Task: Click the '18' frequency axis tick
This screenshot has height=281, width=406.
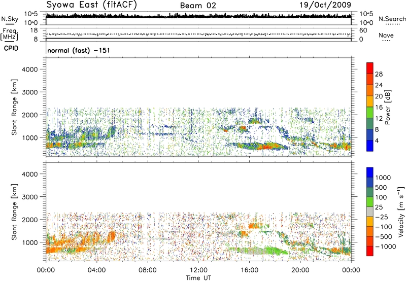Action: point(34,30)
